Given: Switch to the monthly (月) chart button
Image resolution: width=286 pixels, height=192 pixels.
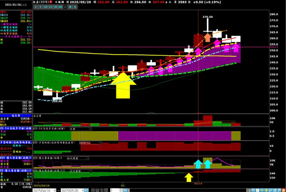Looking at the screenshot, I should click(75, 7).
